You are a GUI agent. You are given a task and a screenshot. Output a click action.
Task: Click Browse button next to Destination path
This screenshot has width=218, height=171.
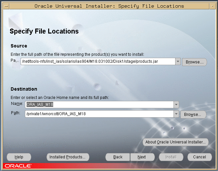click(193, 115)
